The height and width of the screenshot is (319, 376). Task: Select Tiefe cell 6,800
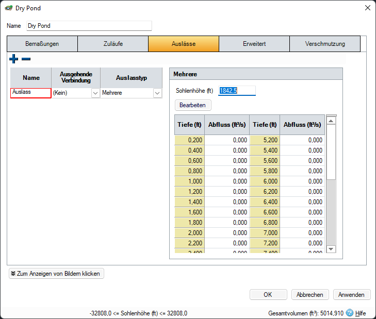(x=265, y=223)
